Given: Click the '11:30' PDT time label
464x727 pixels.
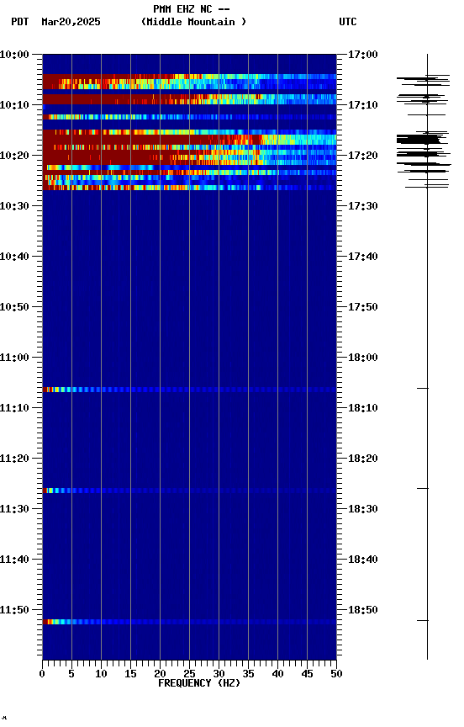Looking at the screenshot, I should 14,509.
